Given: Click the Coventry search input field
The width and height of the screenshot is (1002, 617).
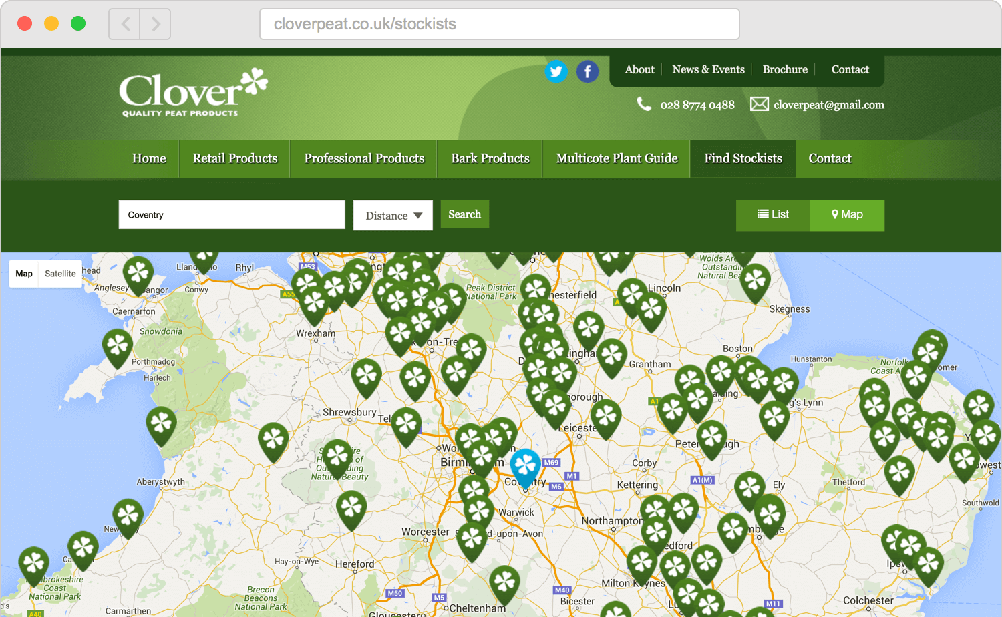Looking at the screenshot, I should [x=231, y=214].
